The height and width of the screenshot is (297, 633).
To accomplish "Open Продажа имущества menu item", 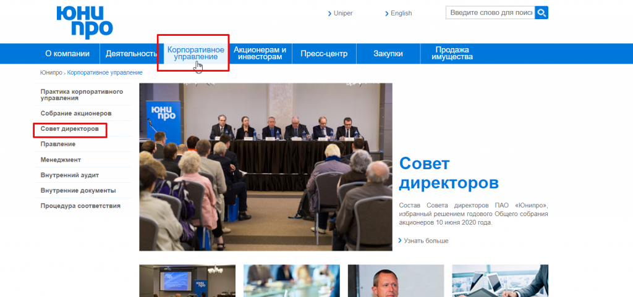I will (x=453, y=54).
